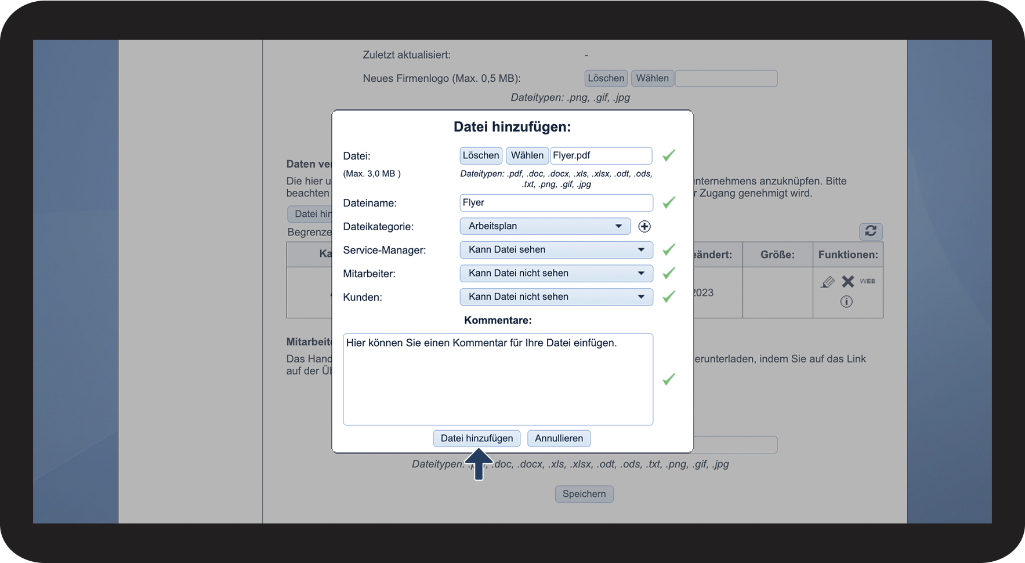
Task: Click the WEB icon in Funktionen column
Action: click(867, 281)
